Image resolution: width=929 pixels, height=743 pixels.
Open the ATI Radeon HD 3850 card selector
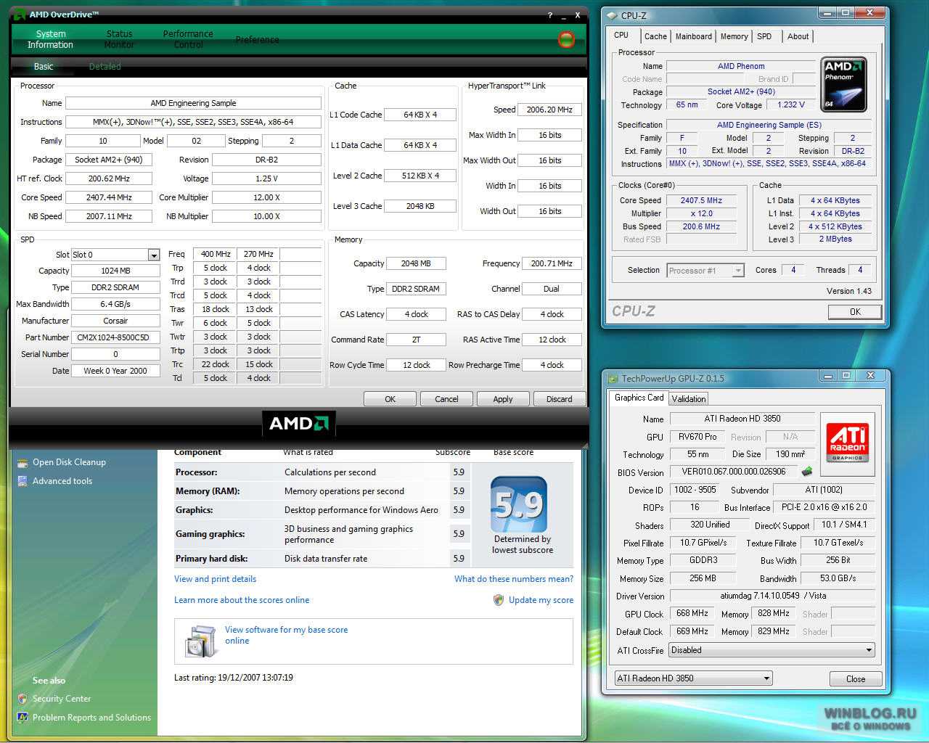coord(766,678)
